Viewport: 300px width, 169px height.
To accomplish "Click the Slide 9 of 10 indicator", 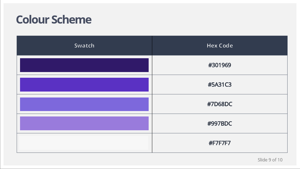I will click(x=270, y=160).
